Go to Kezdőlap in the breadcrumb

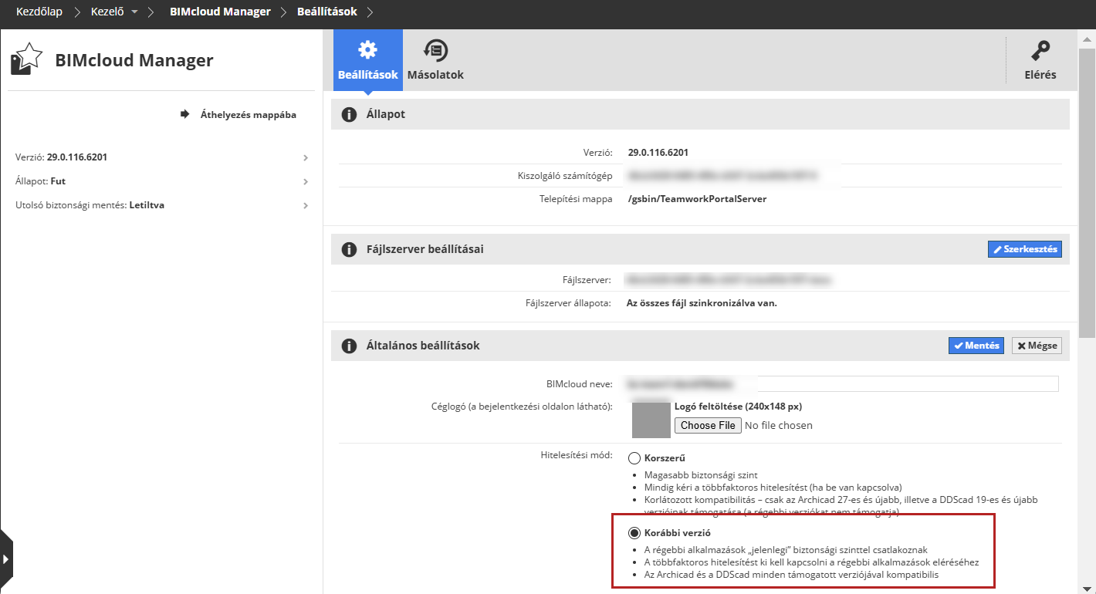pos(39,12)
